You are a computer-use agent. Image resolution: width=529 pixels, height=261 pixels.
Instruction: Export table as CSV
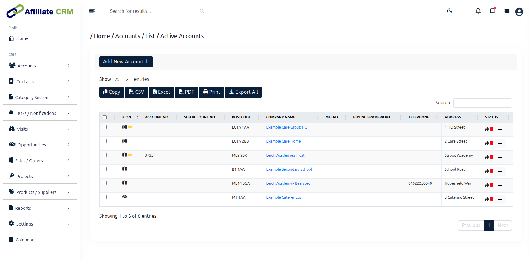click(137, 92)
